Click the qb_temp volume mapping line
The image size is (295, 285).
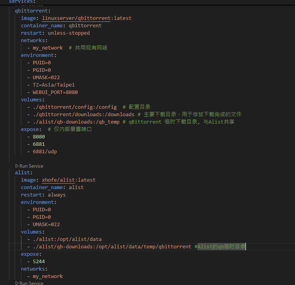tap(76, 122)
